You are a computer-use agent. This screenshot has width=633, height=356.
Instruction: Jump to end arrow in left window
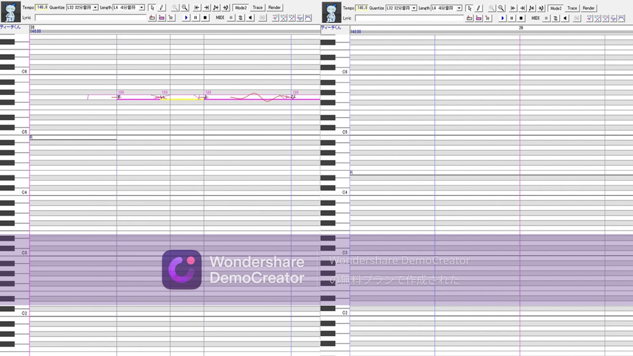(x=206, y=8)
